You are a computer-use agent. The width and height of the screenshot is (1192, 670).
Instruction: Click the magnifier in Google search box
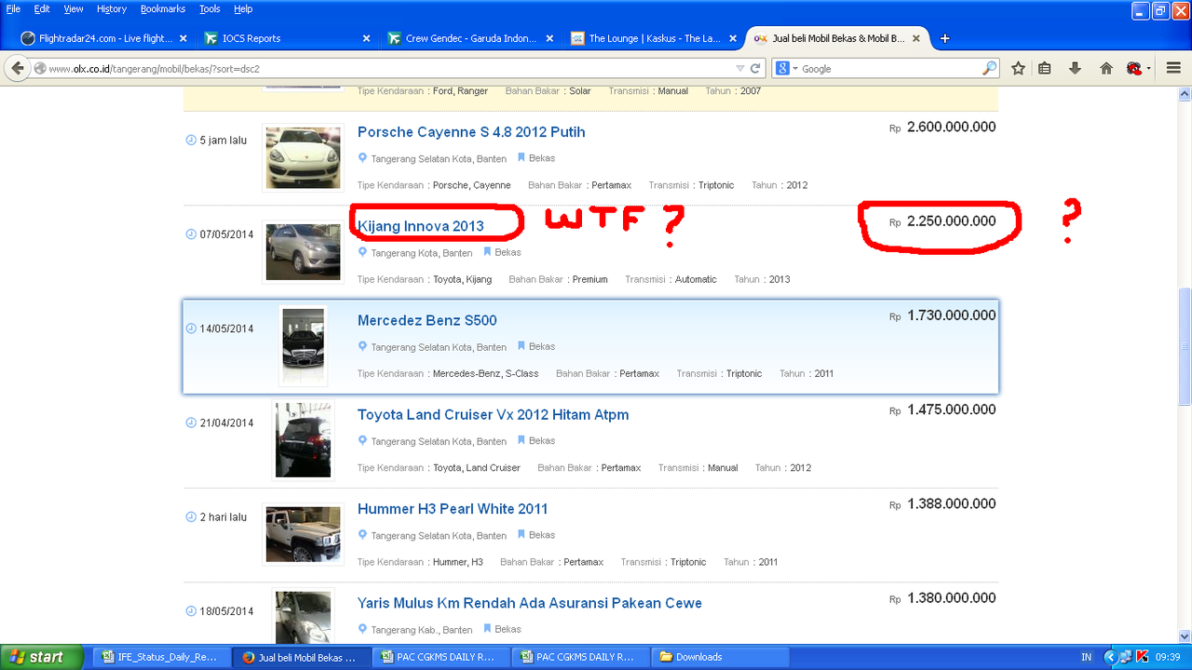(x=989, y=68)
